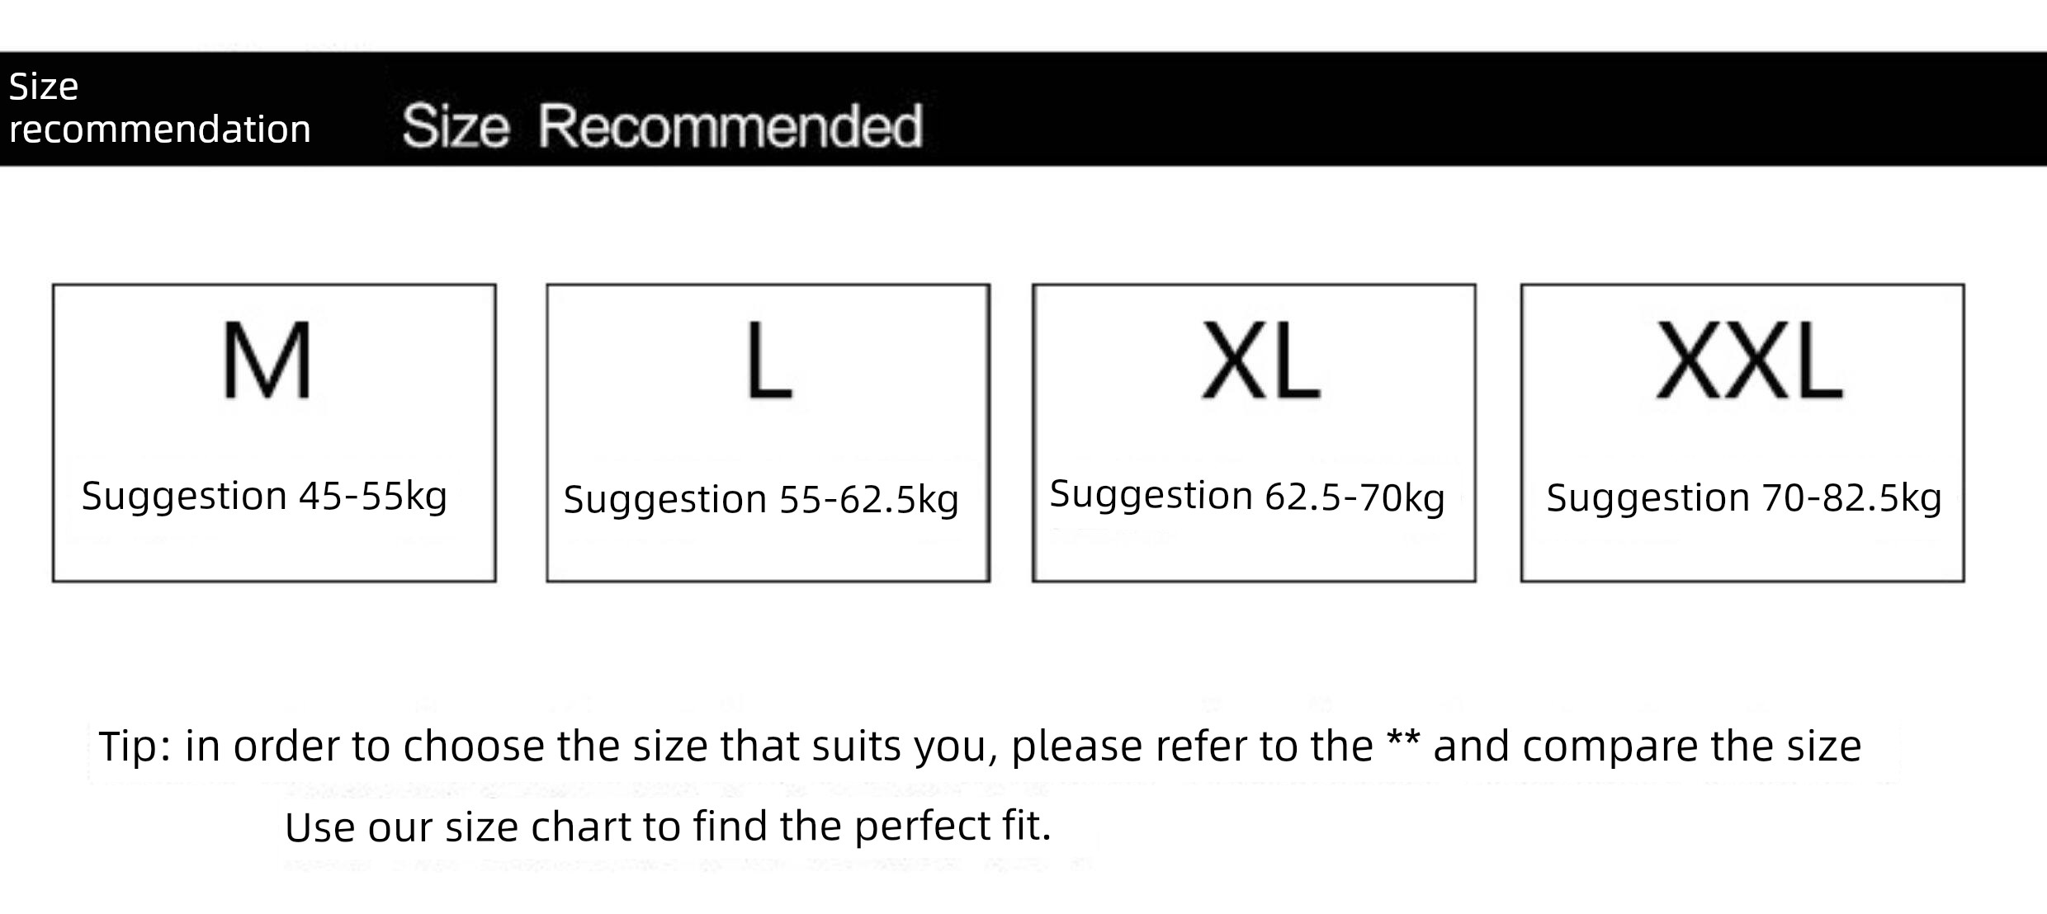Click 'Use our size chart' sentence
Viewport: 2047px width, 914px height.
click(668, 827)
